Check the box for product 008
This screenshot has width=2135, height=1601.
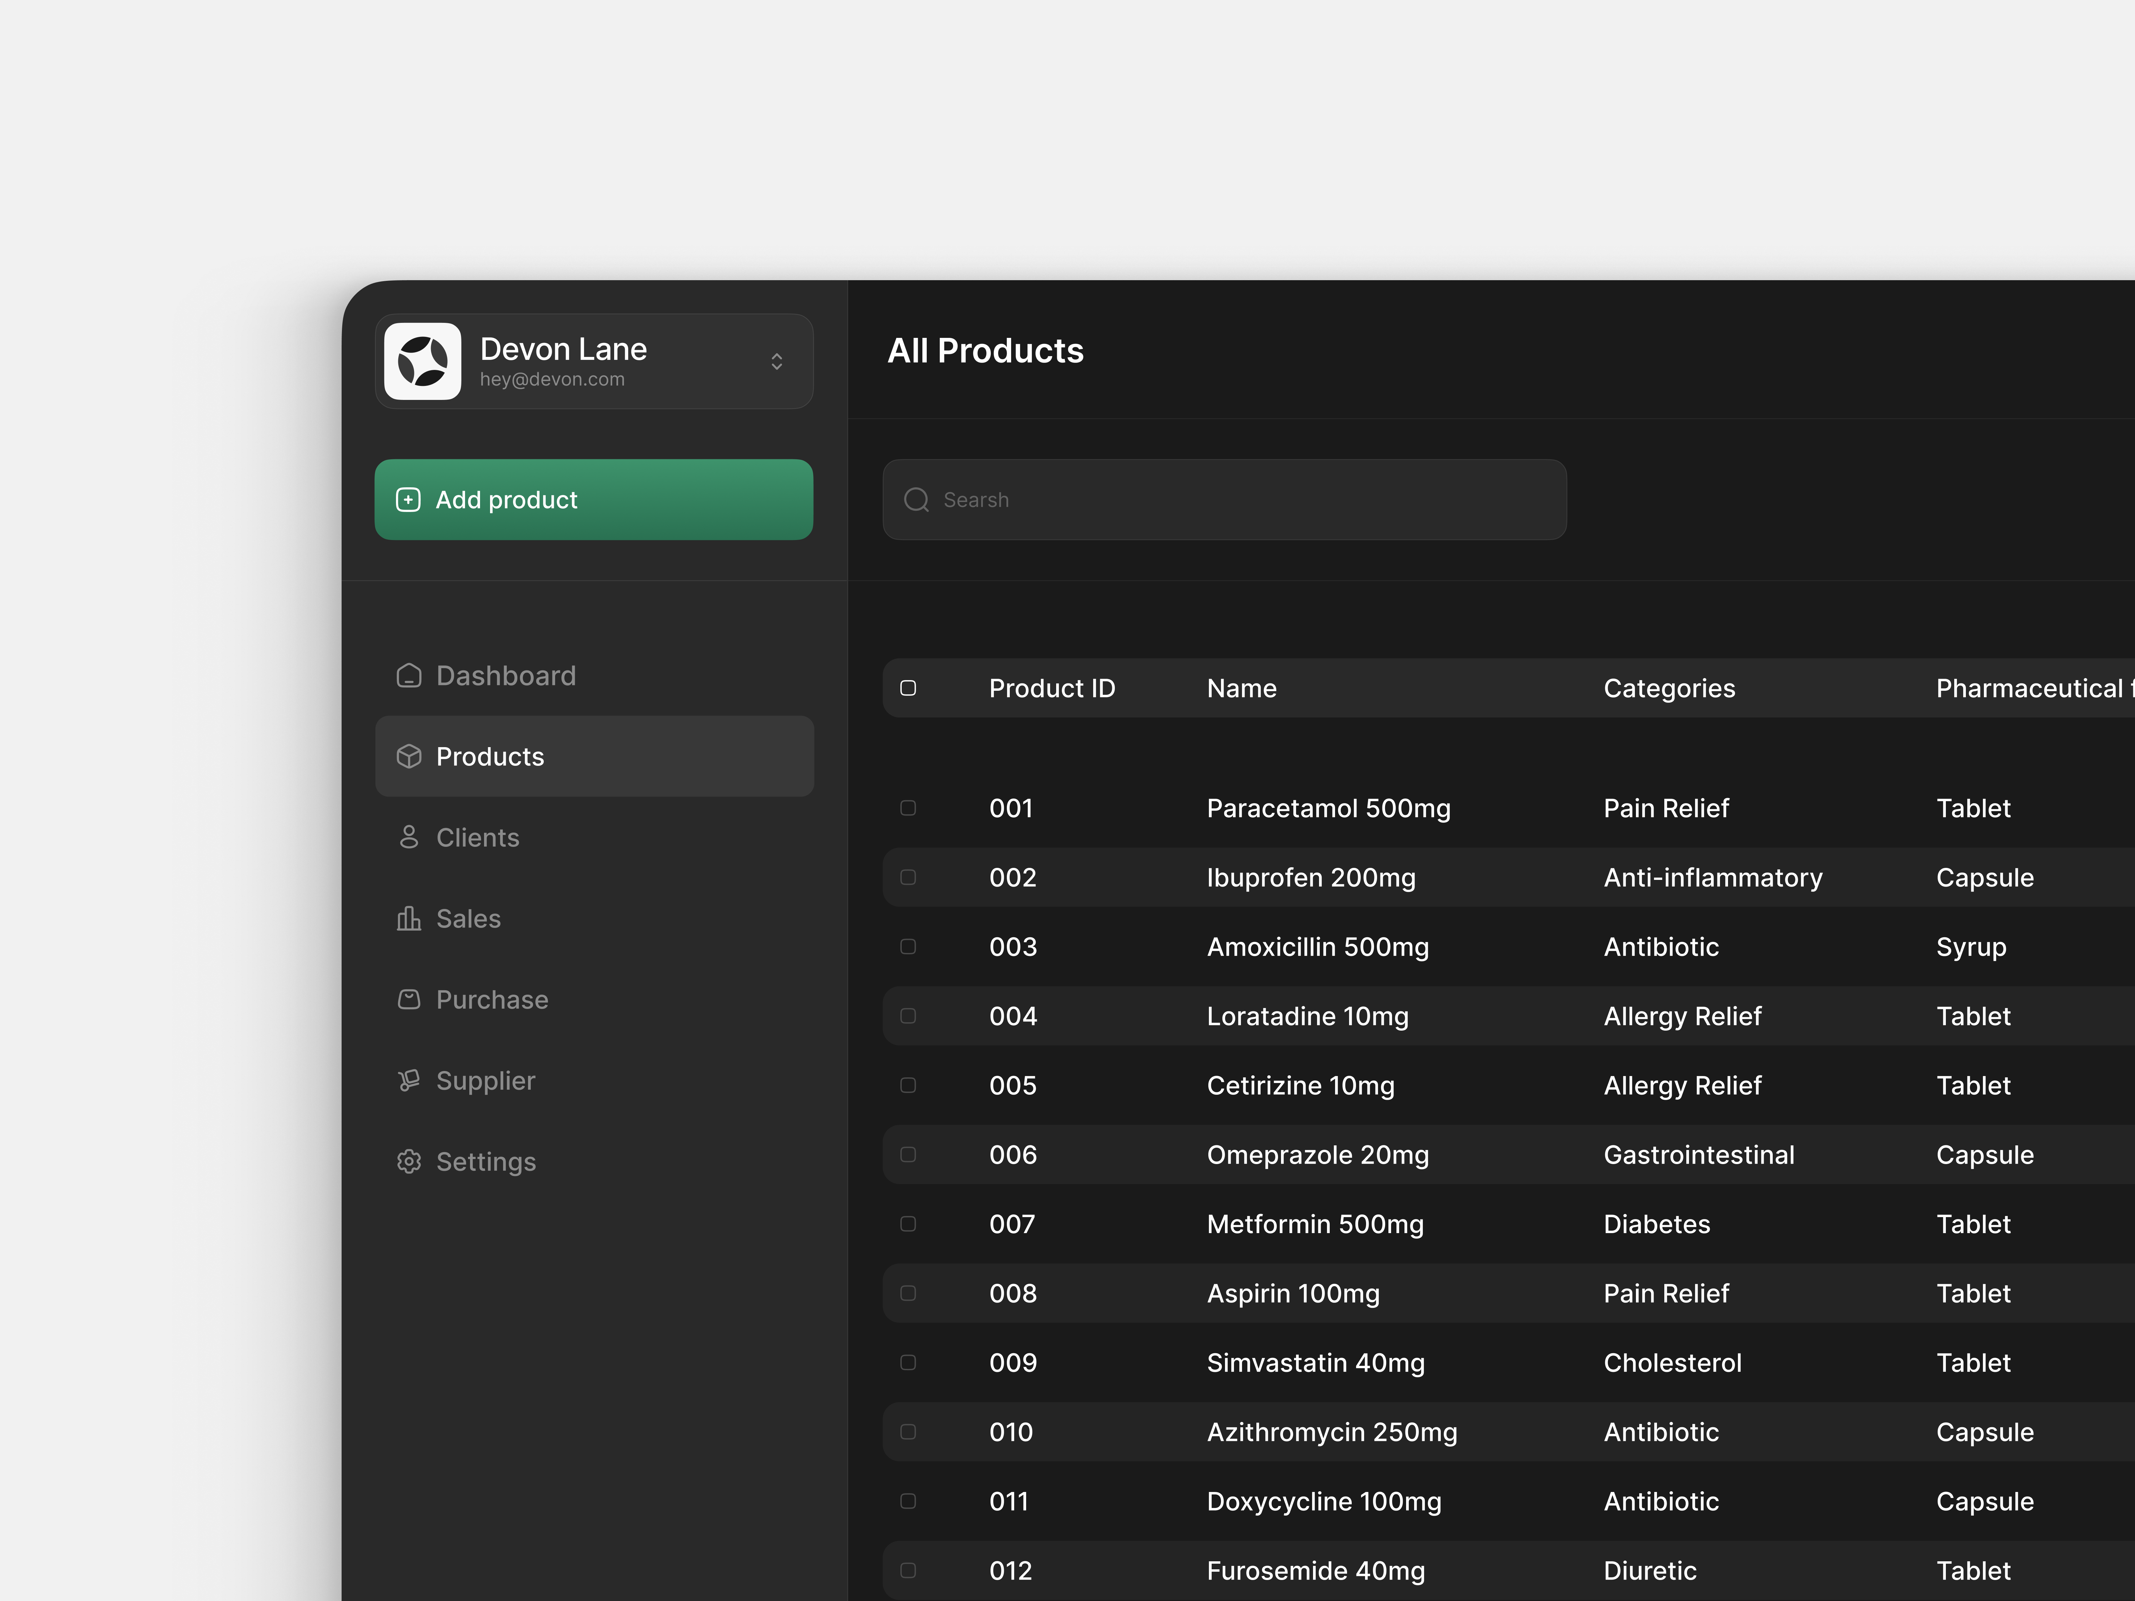click(x=908, y=1293)
